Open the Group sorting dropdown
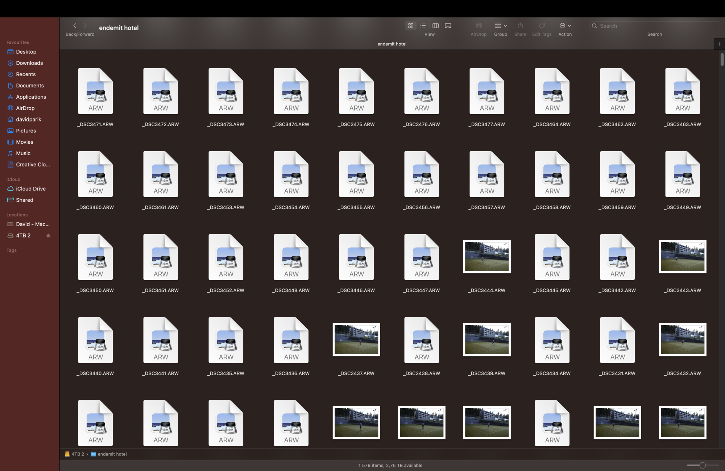This screenshot has width=725, height=471. [501, 26]
